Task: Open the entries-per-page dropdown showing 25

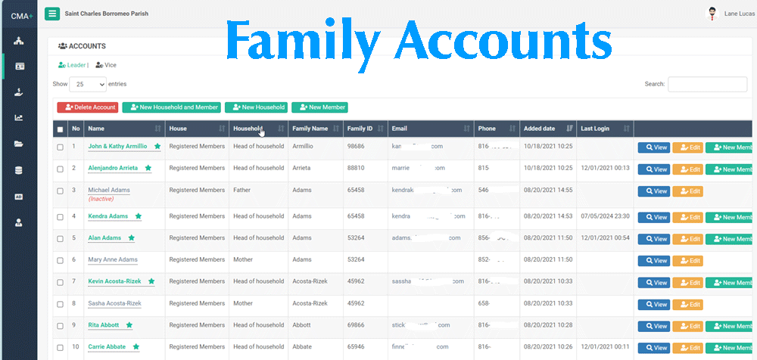Action: (x=88, y=85)
